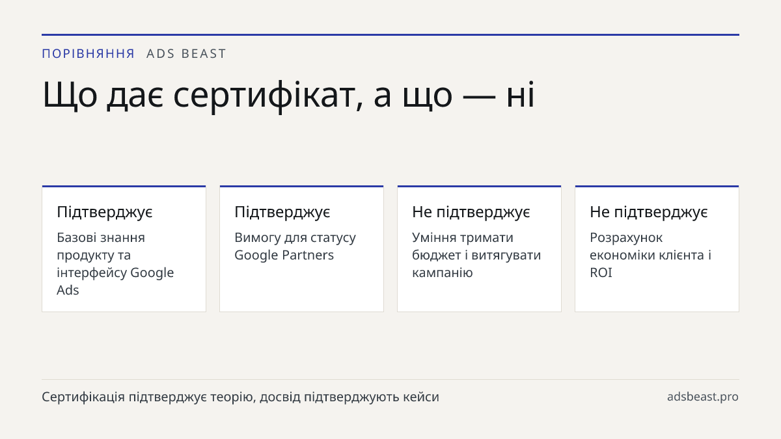
Task: Click the text Уміння тримати бюджет і витягувати кампанію
Action: click(476, 255)
